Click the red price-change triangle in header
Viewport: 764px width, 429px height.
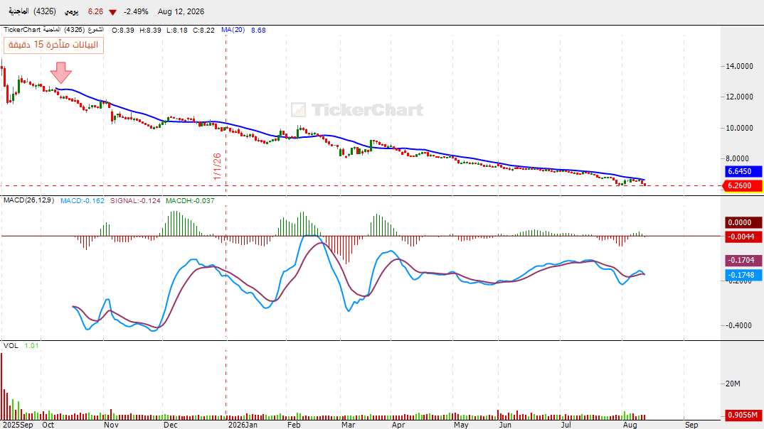click(112, 12)
